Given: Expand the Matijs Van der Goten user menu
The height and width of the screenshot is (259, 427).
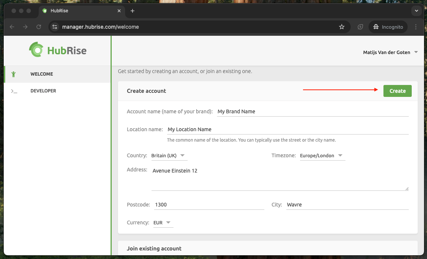Looking at the screenshot, I should tap(390, 53).
